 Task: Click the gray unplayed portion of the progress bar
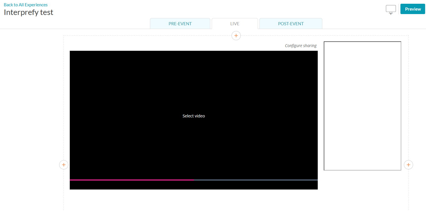256,180
